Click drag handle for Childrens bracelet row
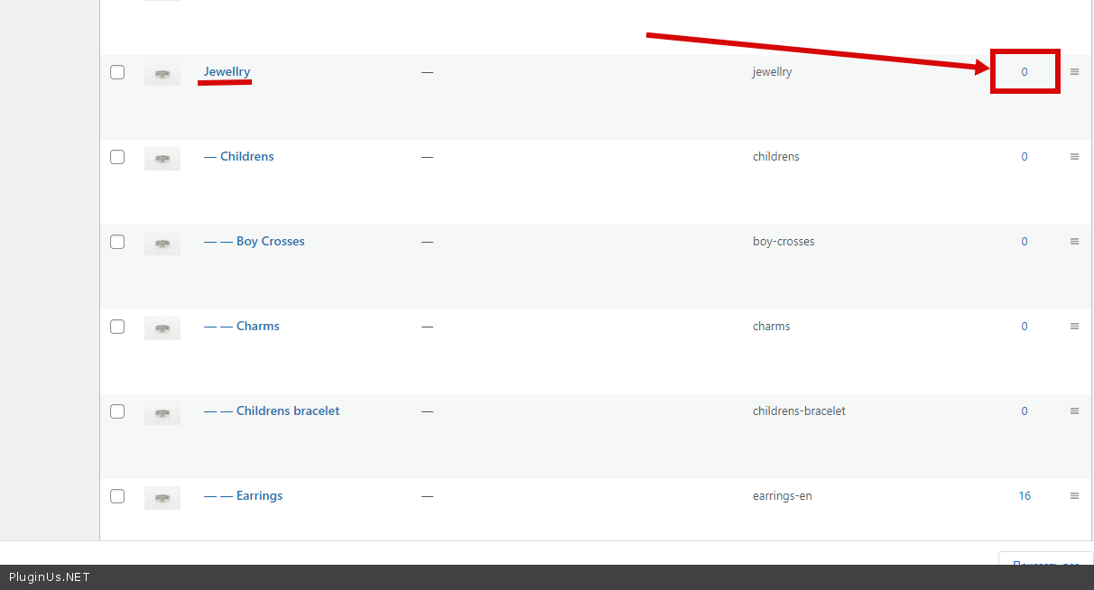1094x590 pixels. click(x=1074, y=411)
